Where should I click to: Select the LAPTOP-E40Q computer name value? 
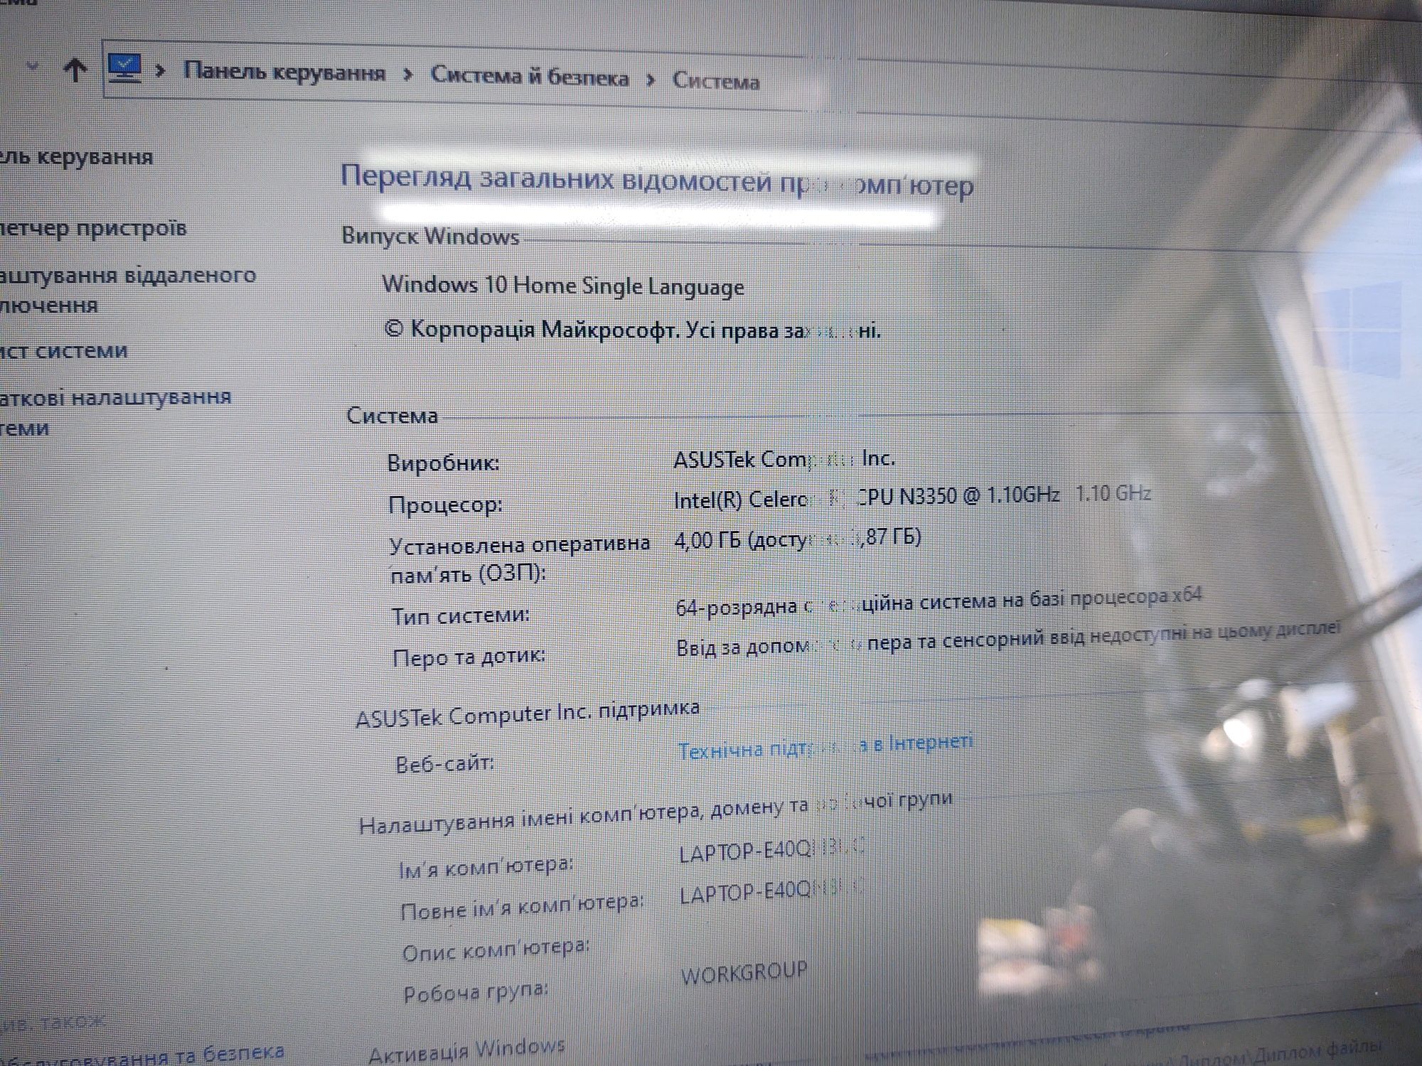[x=772, y=850]
